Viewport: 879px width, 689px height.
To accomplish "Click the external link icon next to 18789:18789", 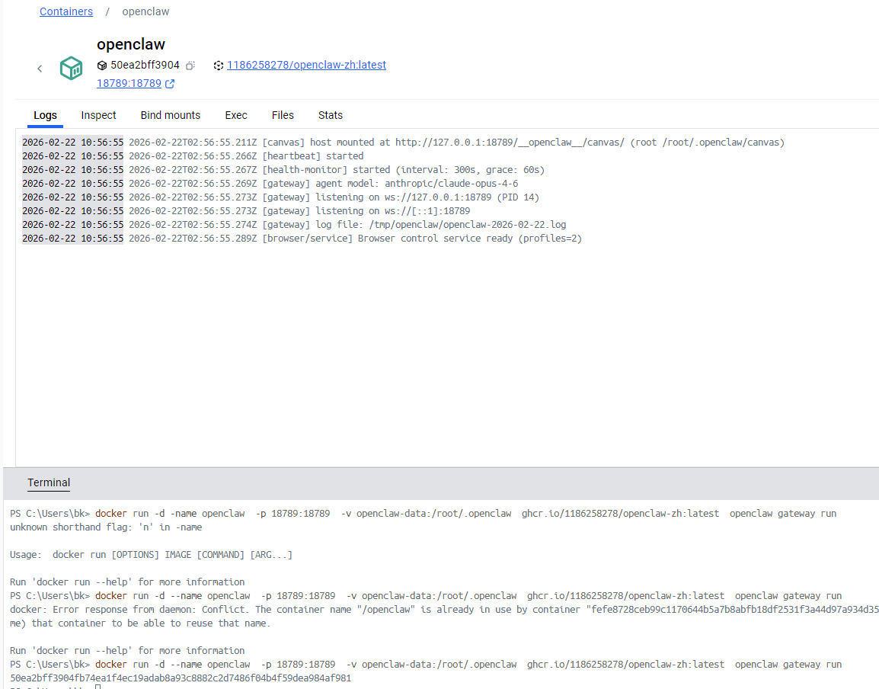I will click(x=170, y=84).
